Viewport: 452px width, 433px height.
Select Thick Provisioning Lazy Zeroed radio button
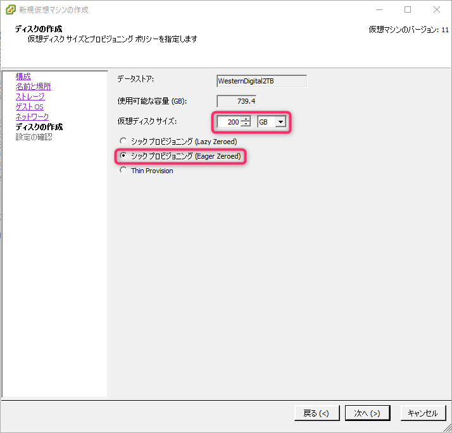point(123,141)
